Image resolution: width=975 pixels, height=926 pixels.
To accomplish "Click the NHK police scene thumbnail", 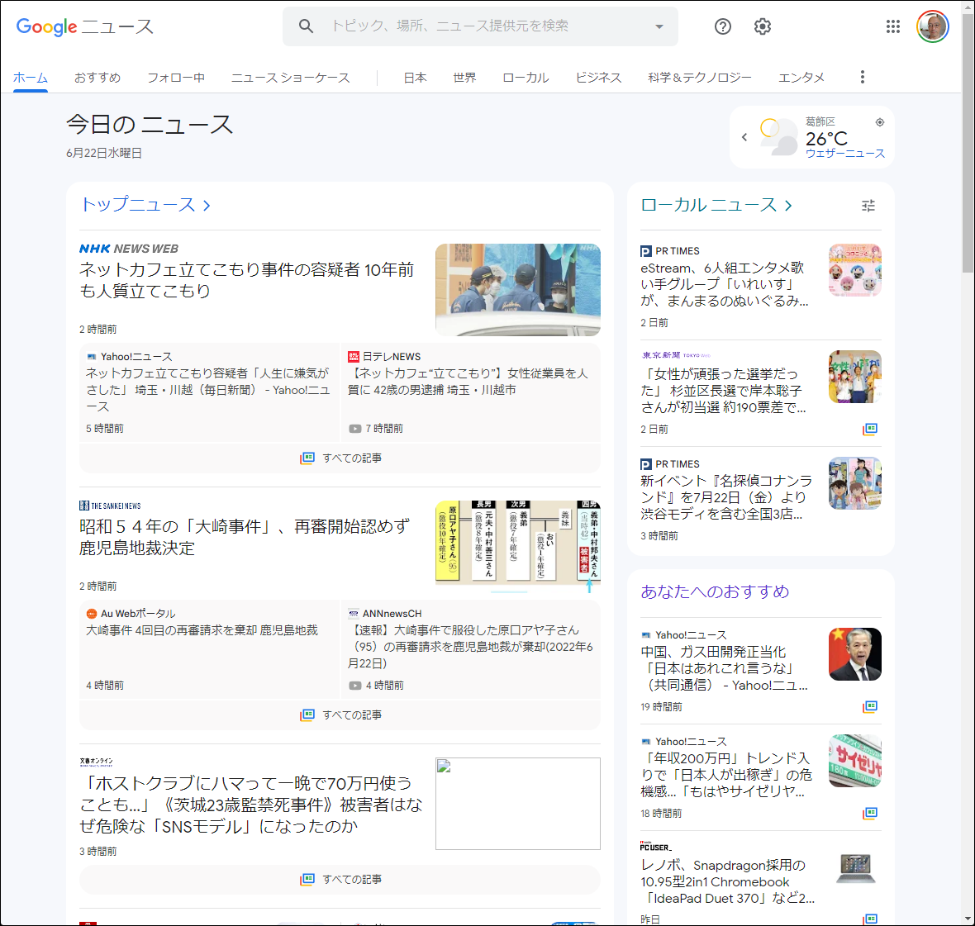I will tap(518, 290).
